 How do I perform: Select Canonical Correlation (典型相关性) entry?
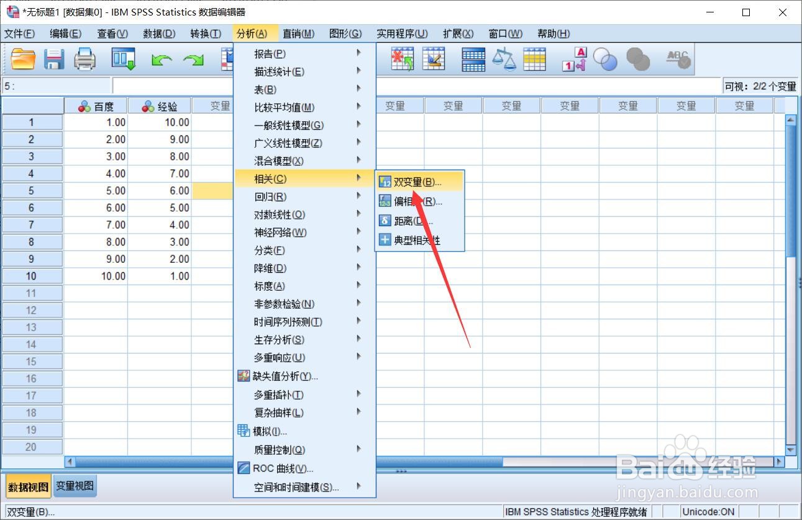(419, 240)
